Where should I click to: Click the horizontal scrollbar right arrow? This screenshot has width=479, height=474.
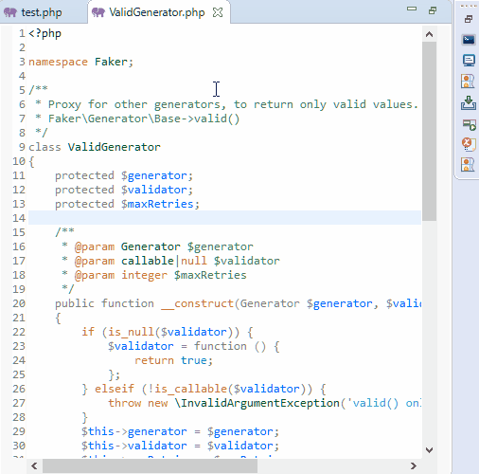tap(414, 465)
